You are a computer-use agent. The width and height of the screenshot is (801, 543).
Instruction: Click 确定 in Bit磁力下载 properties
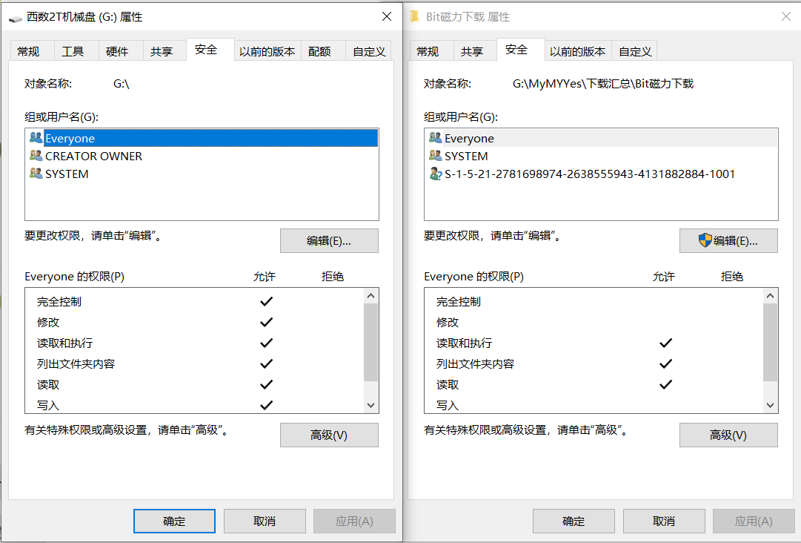pos(574,521)
